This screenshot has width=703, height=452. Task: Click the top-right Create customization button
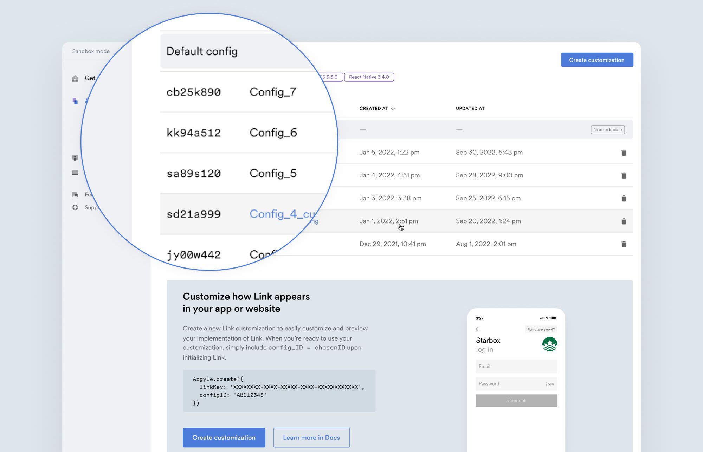[597, 60]
